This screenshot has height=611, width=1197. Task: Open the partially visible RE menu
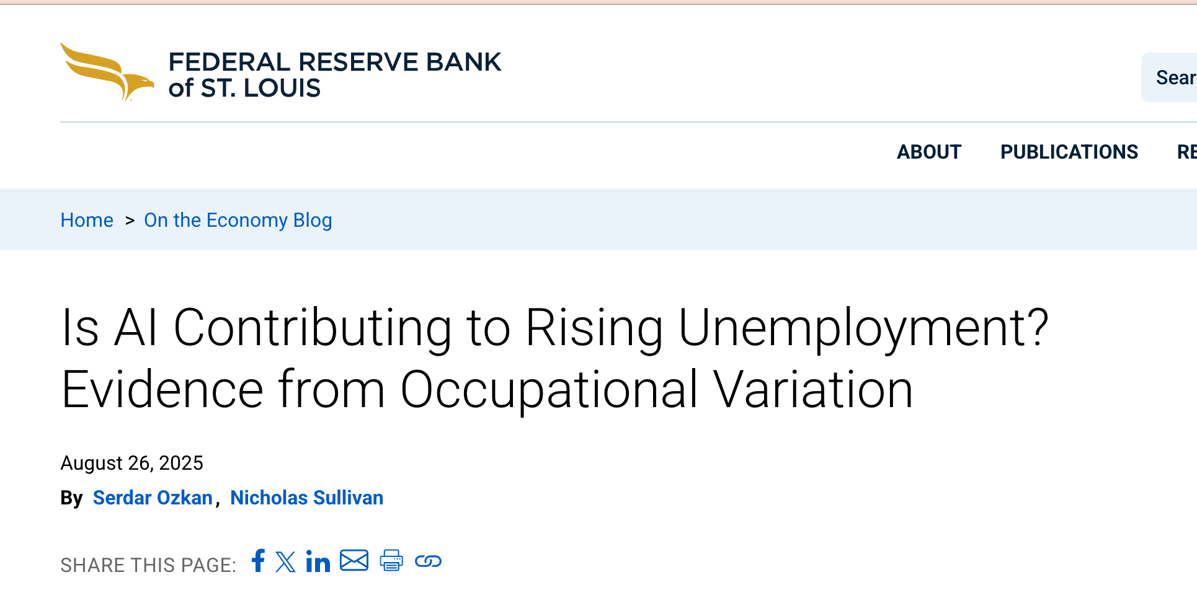[1186, 152]
